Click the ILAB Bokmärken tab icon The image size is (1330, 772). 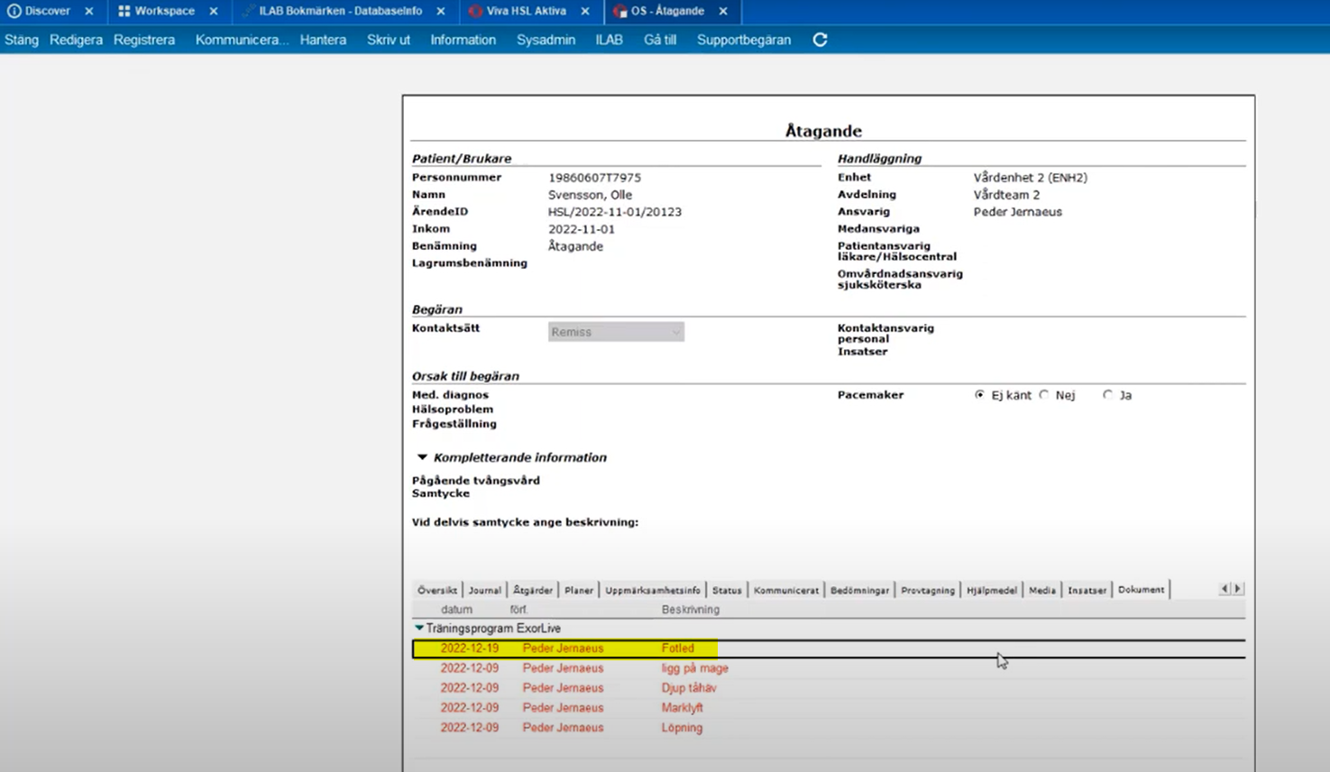(248, 11)
